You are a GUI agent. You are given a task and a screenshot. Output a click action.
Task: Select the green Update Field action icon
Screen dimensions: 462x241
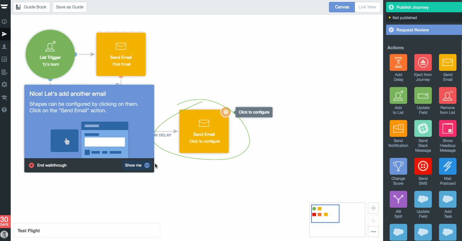423,95
